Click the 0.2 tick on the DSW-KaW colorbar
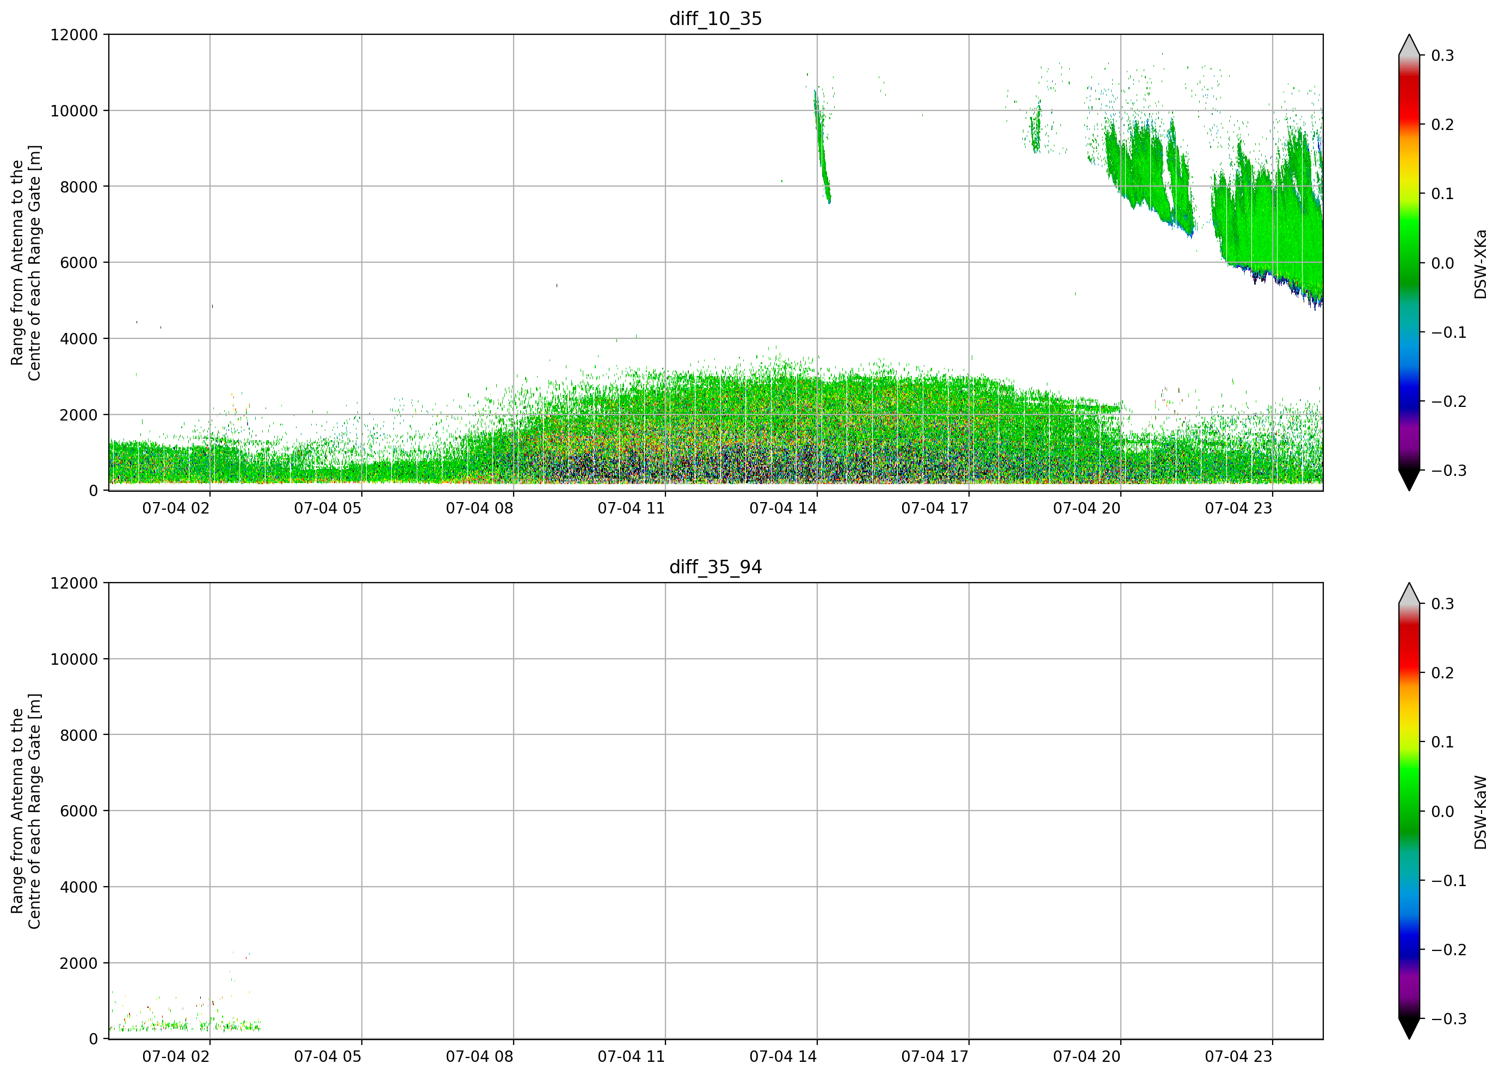 [x=1442, y=673]
